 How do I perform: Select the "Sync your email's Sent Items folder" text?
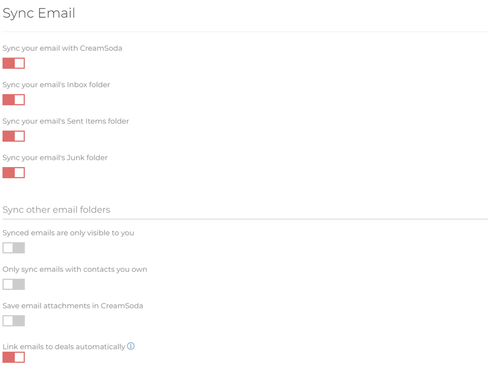(x=65, y=121)
